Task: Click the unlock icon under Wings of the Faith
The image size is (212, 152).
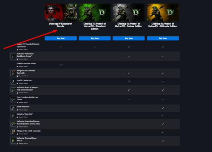Action: click(18, 134)
